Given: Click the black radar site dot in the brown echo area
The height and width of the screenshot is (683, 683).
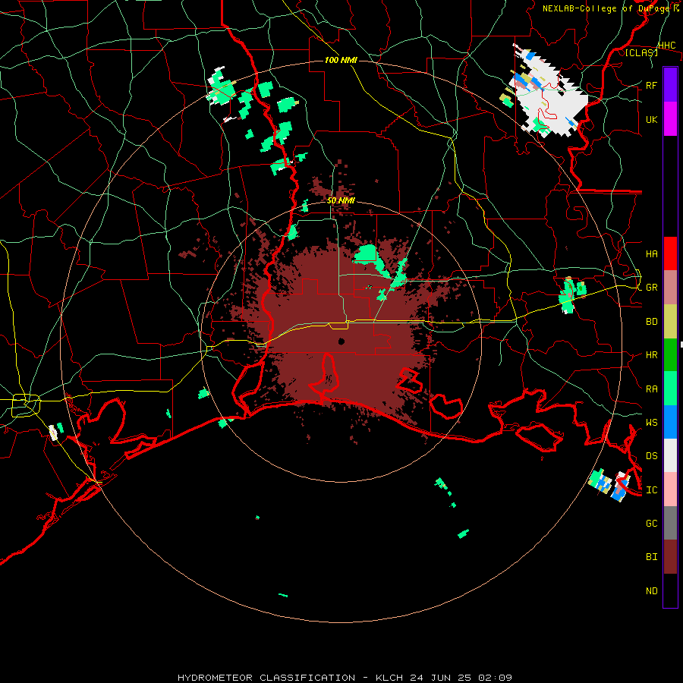Looking at the screenshot, I should (341, 341).
